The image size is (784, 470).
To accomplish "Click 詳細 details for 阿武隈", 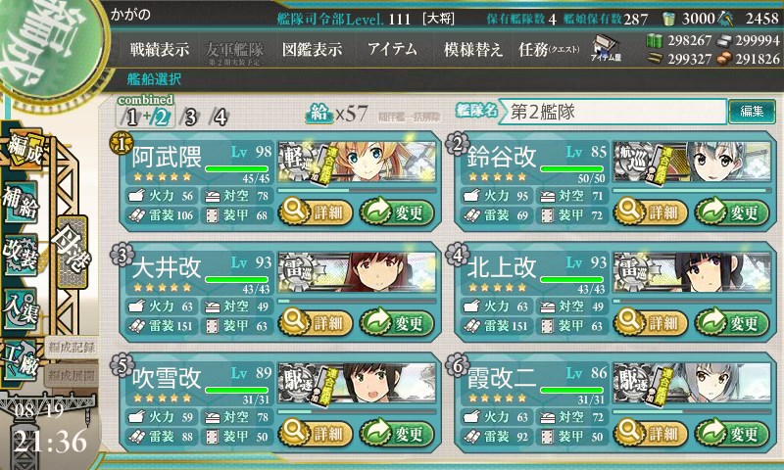I will tap(316, 212).
